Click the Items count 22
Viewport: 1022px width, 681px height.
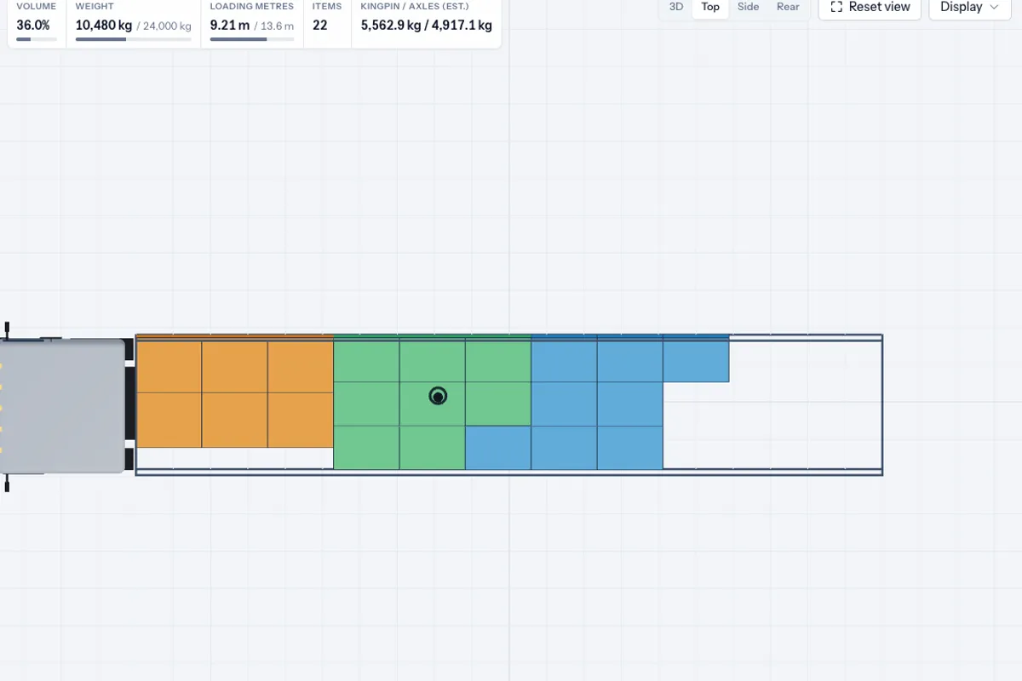[319, 26]
